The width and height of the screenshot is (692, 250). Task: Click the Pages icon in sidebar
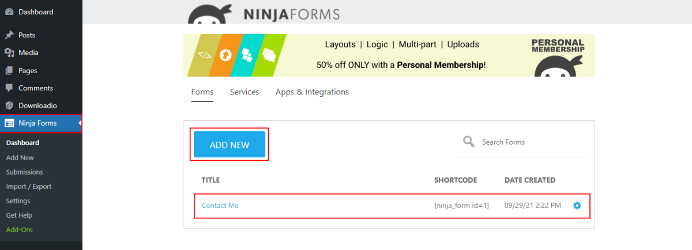[9, 70]
